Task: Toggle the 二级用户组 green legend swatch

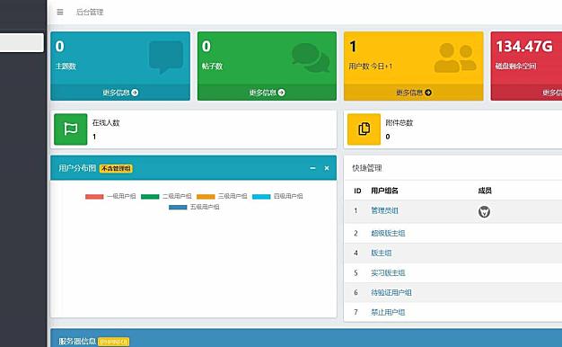Action: tap(150, 196)
